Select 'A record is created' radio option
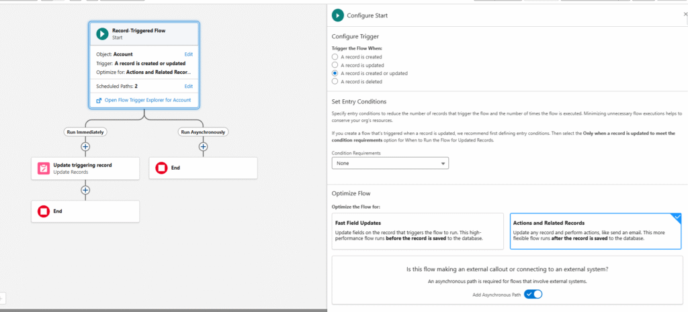The image size is (688, 312). pos(335,57)
